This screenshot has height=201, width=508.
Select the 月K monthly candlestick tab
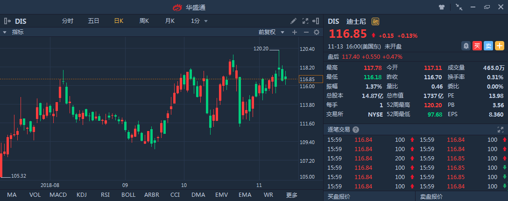[170, 21]
